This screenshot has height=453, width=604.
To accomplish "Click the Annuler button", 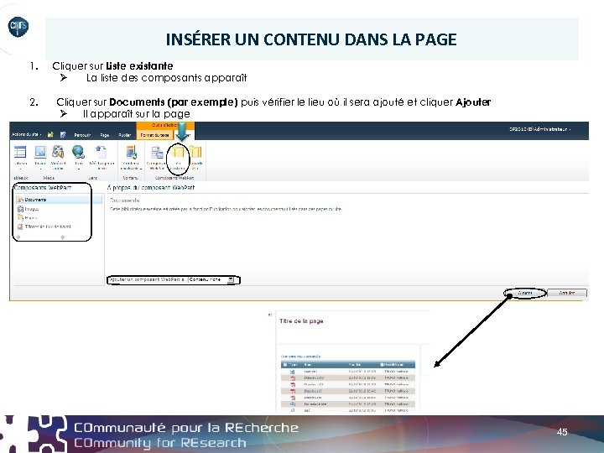I will 567,293.
